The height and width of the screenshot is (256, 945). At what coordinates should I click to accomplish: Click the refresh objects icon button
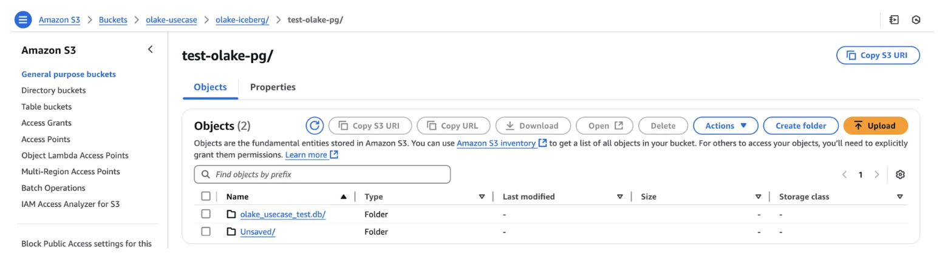[x=314, y=126]
